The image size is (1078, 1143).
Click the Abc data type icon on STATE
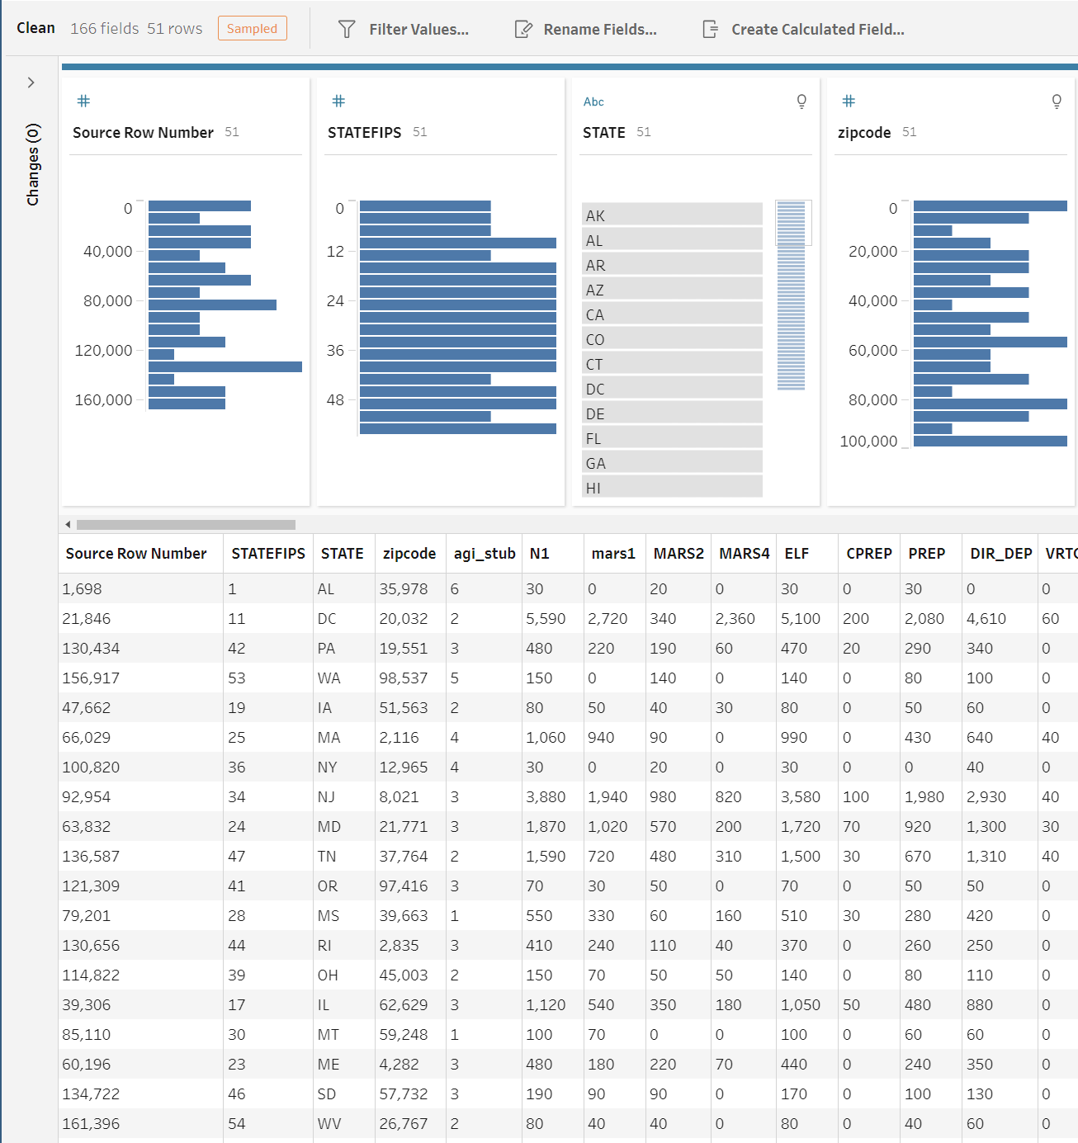pyautogui.click(x=593, y=102)
